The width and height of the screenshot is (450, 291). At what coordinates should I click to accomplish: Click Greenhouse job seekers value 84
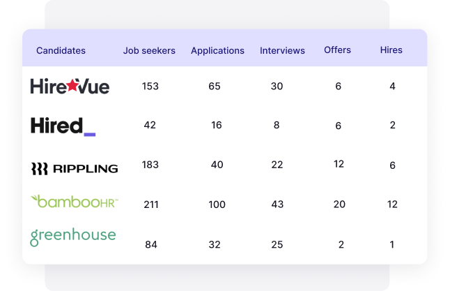click(150, 244)
